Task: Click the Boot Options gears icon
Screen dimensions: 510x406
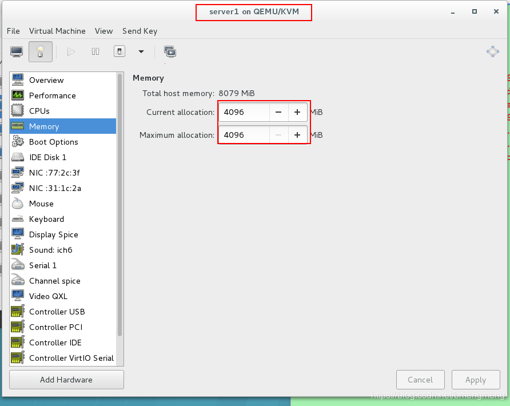Action: point(18,141)
